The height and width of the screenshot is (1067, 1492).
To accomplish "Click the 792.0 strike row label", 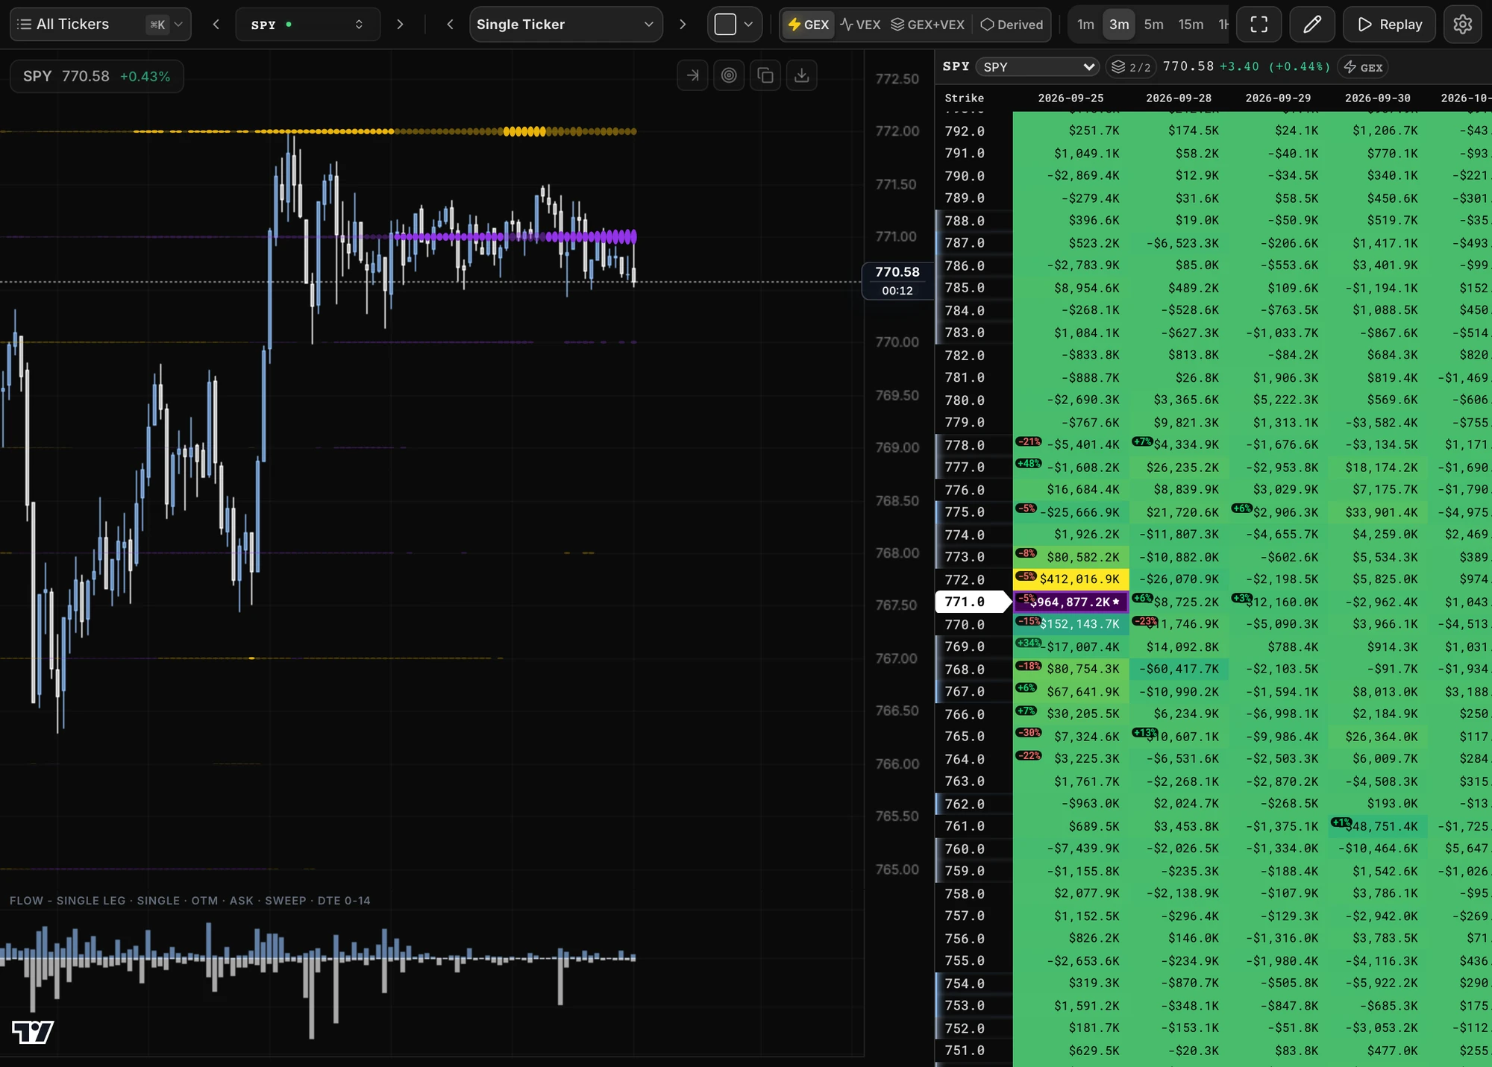I will (965, 131).
